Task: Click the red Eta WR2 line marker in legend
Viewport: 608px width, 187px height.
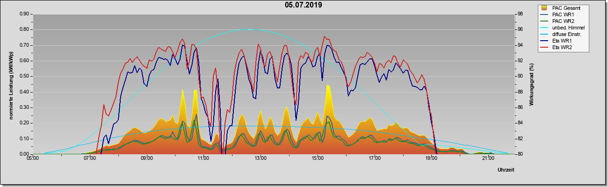Action: (544, 47)
